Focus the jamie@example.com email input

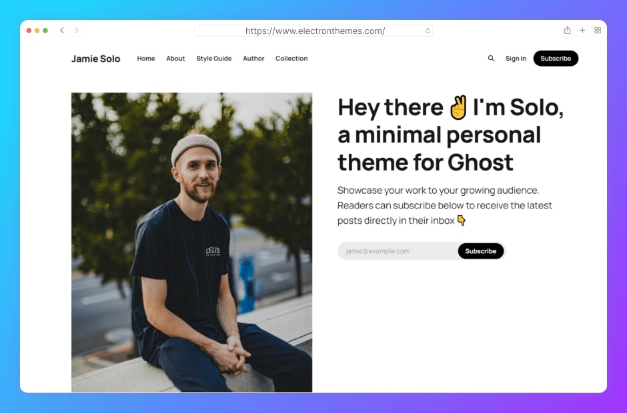tap(398, 251)
